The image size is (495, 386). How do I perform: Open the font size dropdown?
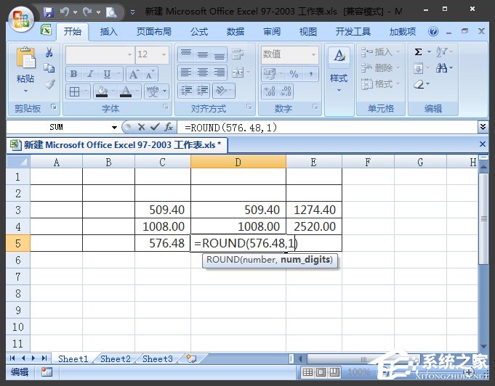[164, 54]
